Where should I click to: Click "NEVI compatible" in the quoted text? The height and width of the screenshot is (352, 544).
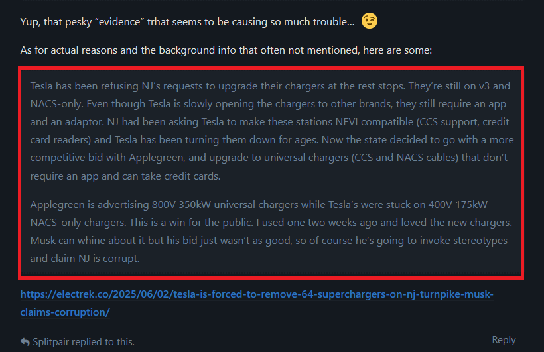[x=374, y=122]
